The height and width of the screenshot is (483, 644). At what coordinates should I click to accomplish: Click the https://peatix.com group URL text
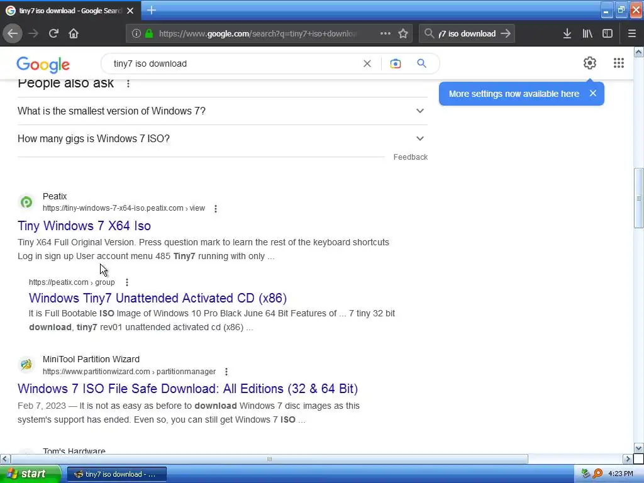72,282
